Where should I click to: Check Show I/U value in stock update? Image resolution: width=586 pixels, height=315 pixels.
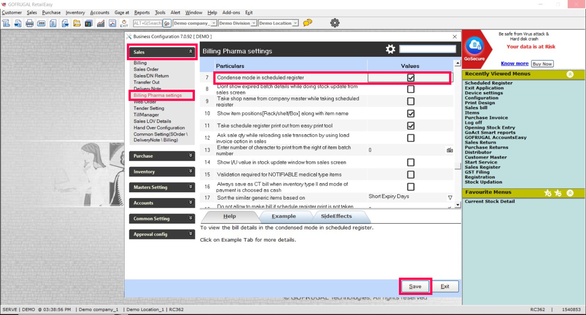tap(411, 162)
